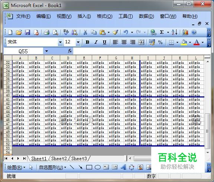Apply percent style
Screen dimensions: 214x182
(160, 42)
